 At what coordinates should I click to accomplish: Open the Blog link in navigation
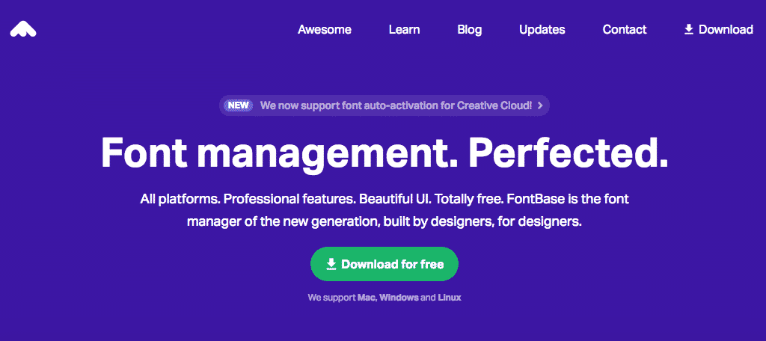click(470, 30)
